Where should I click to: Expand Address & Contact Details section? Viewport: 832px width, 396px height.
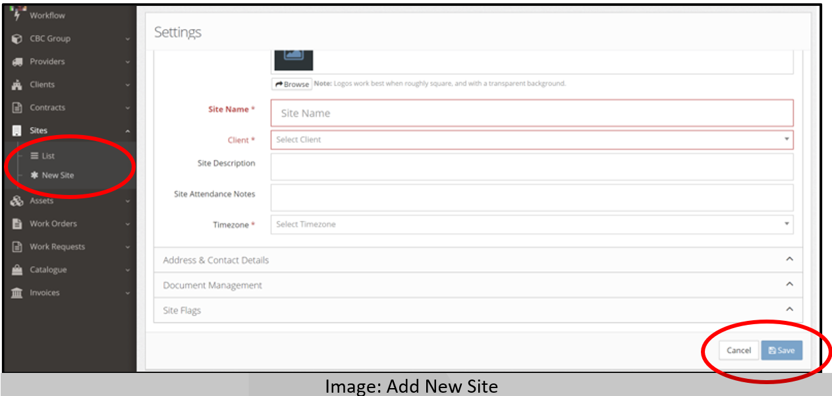tap(478, 260)
